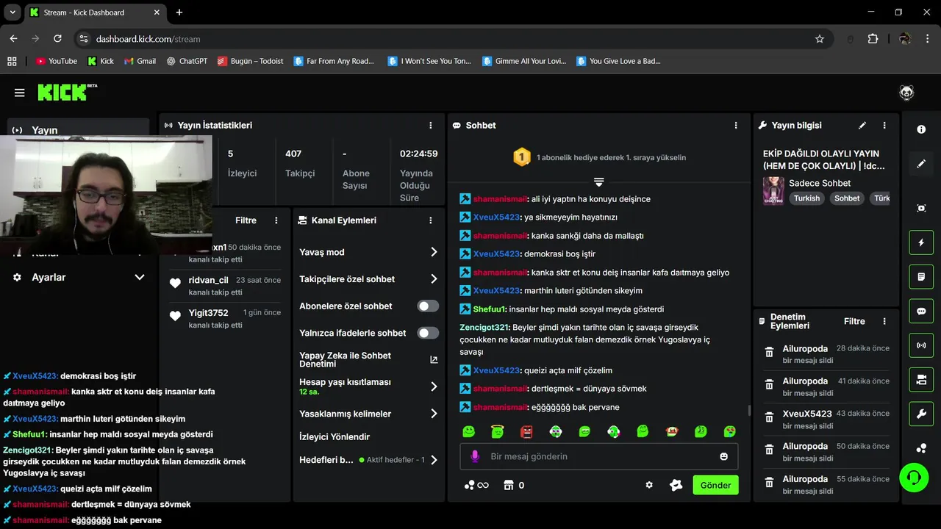Open the profile avatar in Kick header
The width and height of the screenshot is (941, 529).
point(906,93)
